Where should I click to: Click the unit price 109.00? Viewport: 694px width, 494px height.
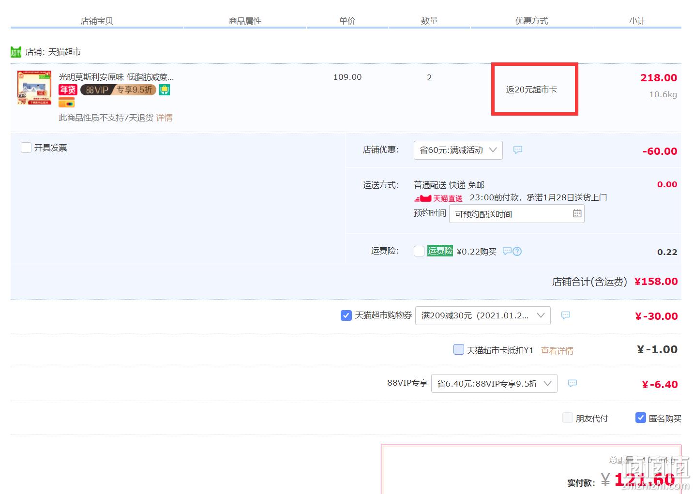pyautogui.click(x=347, y=77)
